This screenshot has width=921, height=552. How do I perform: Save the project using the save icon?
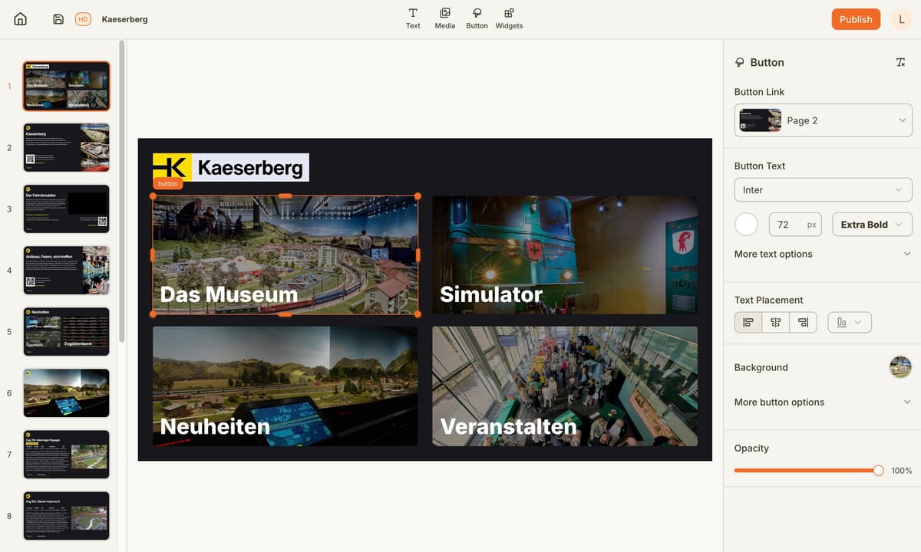(58, 18)
